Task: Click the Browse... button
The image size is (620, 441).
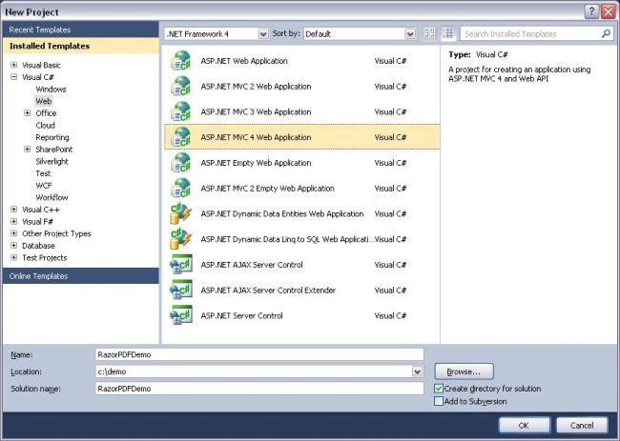Action: (464, 371)
